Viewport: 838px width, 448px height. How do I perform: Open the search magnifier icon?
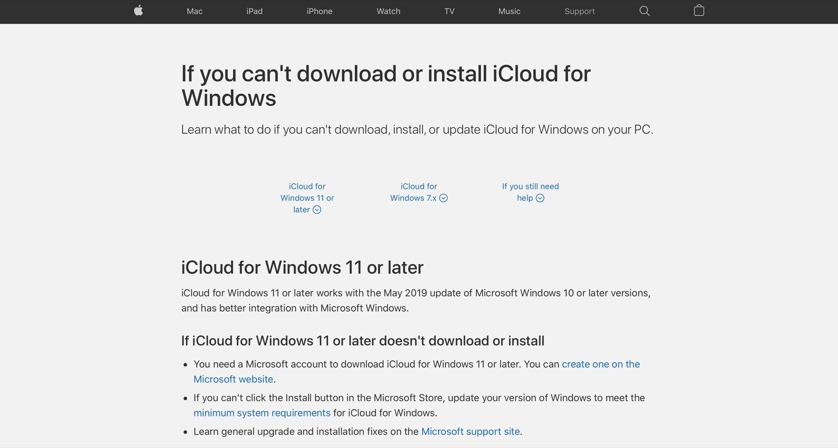coord(644,11)
